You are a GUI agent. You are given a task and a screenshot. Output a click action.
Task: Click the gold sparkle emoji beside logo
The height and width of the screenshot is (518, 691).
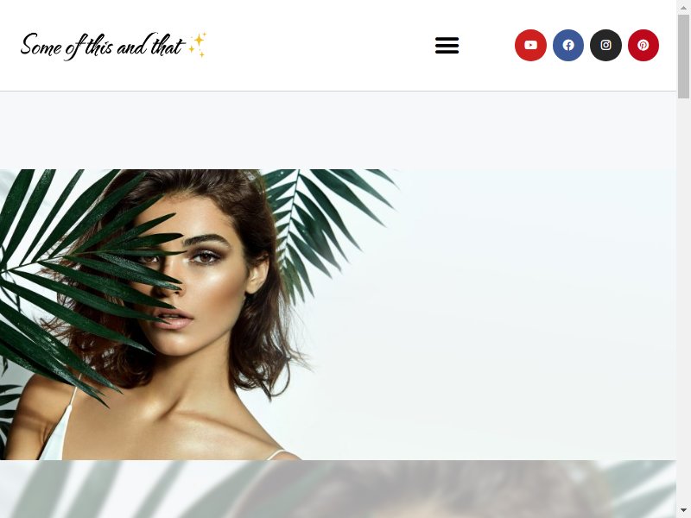click(x=198, y=45)
